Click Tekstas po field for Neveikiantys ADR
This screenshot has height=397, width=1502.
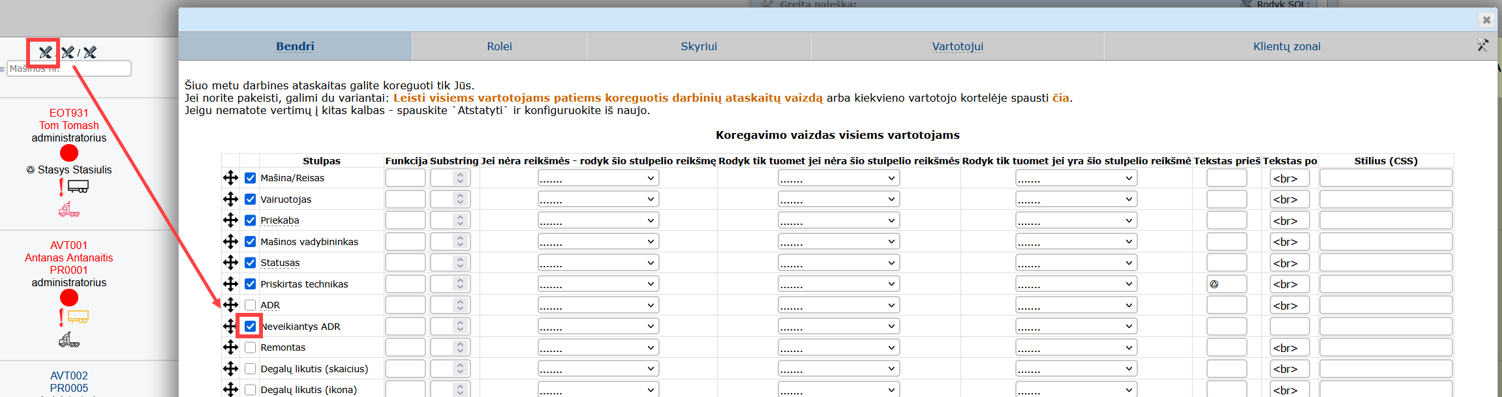1289,326
